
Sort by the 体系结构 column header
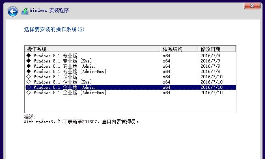tap(179, 49)
